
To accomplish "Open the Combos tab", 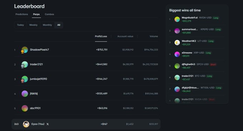I will coord(49,14).
